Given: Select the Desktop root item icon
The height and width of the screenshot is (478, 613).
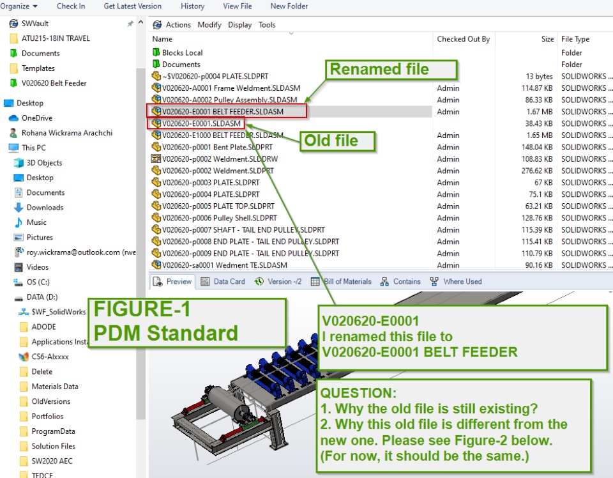Looking at the screenshot, I should point(8,104).
